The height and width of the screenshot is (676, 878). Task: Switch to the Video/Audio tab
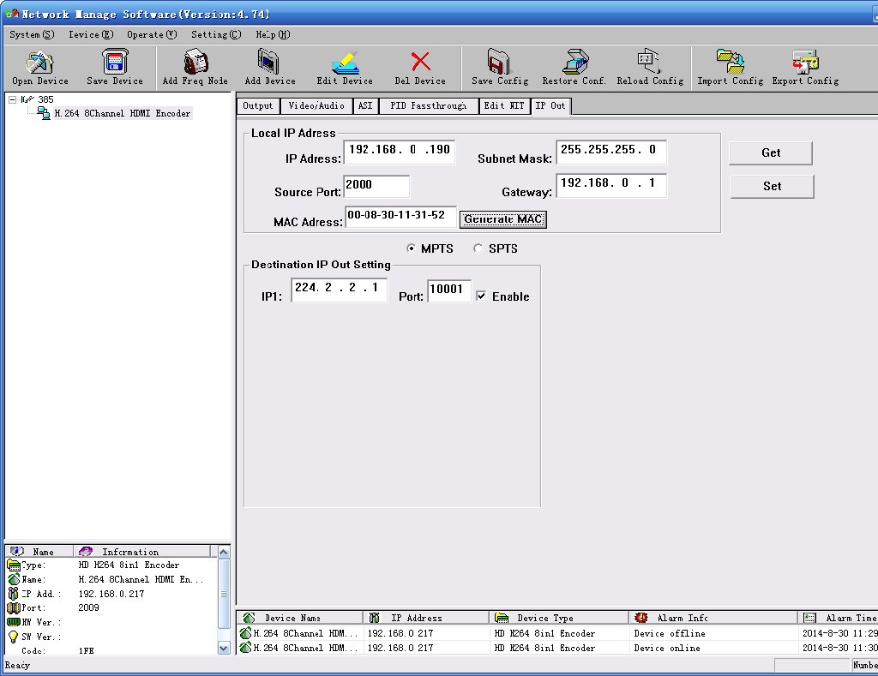[x=316, y=105]
